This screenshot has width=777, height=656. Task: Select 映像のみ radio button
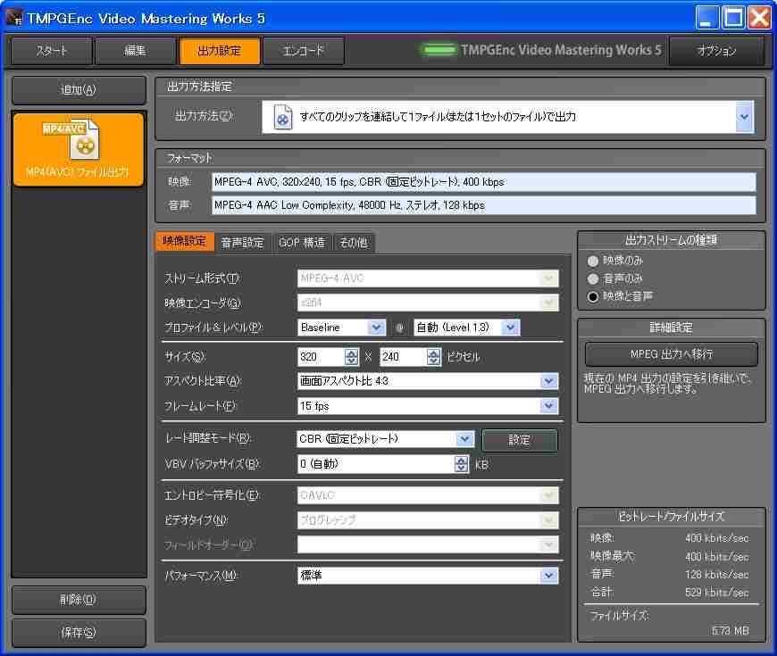click(x=592, y=261)
